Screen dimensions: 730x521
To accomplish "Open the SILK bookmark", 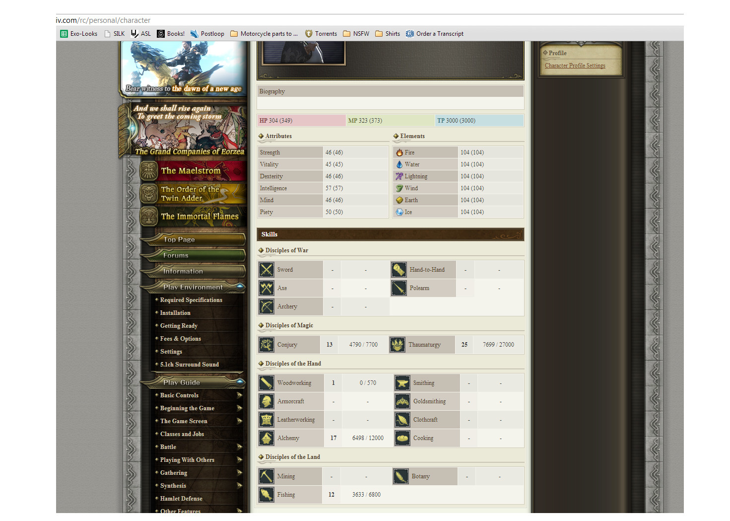I will click(114, 34).
